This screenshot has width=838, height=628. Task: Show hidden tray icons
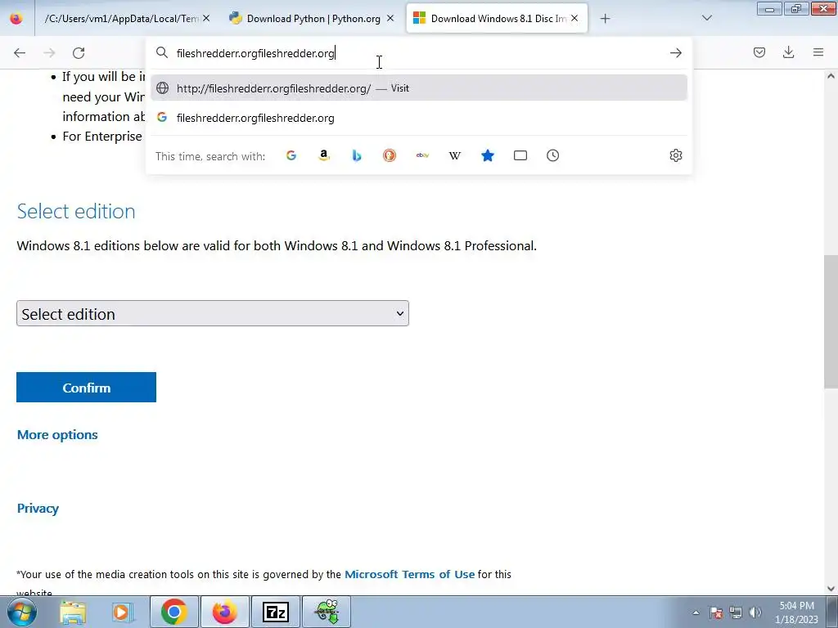[x=696, y=612]
